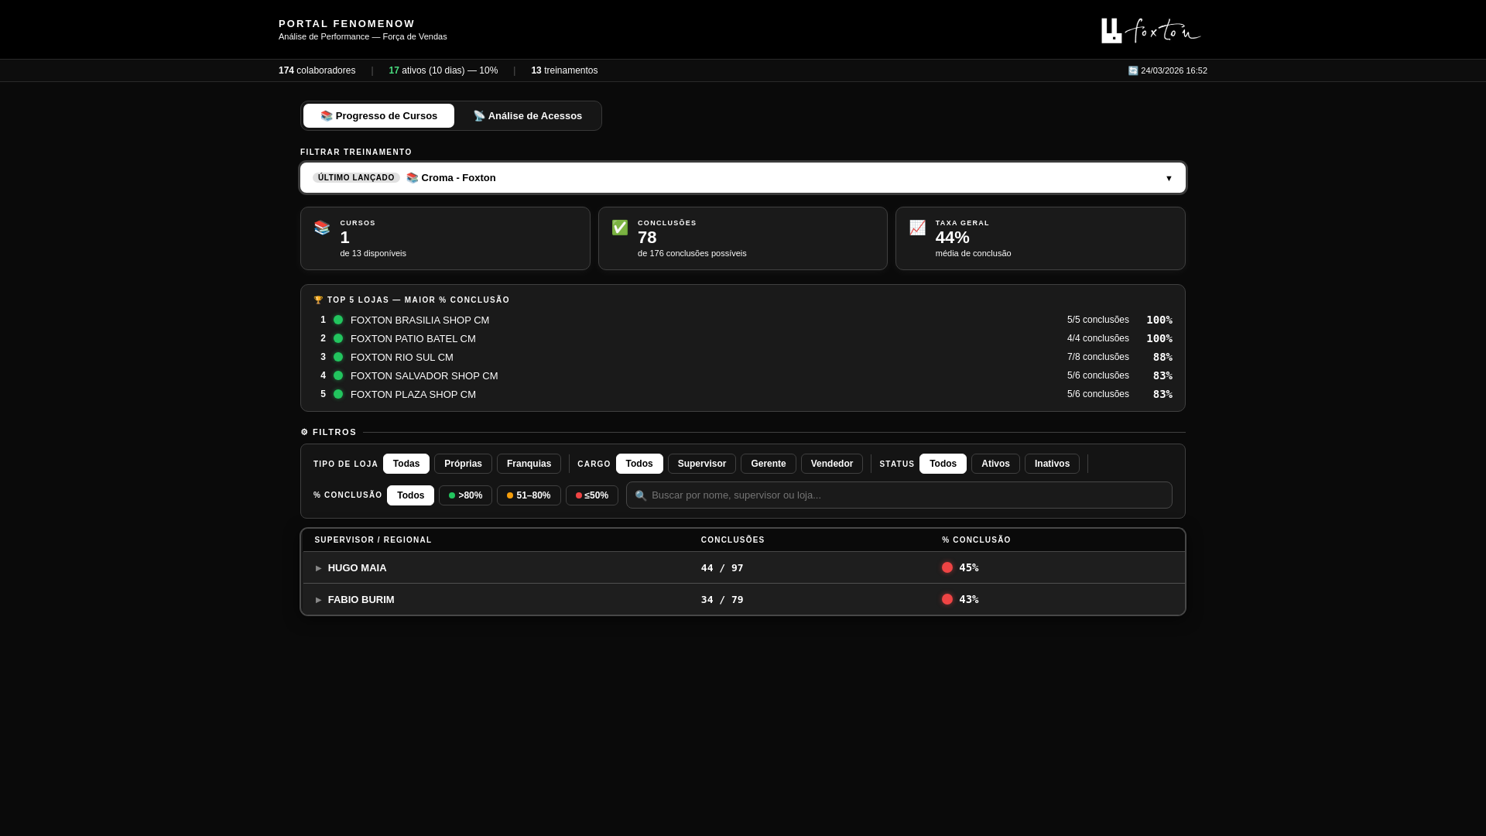Screen dimensions: 1486x836
Task: Click the chart icon on Taxa Geral card
Action: (917, 228)
